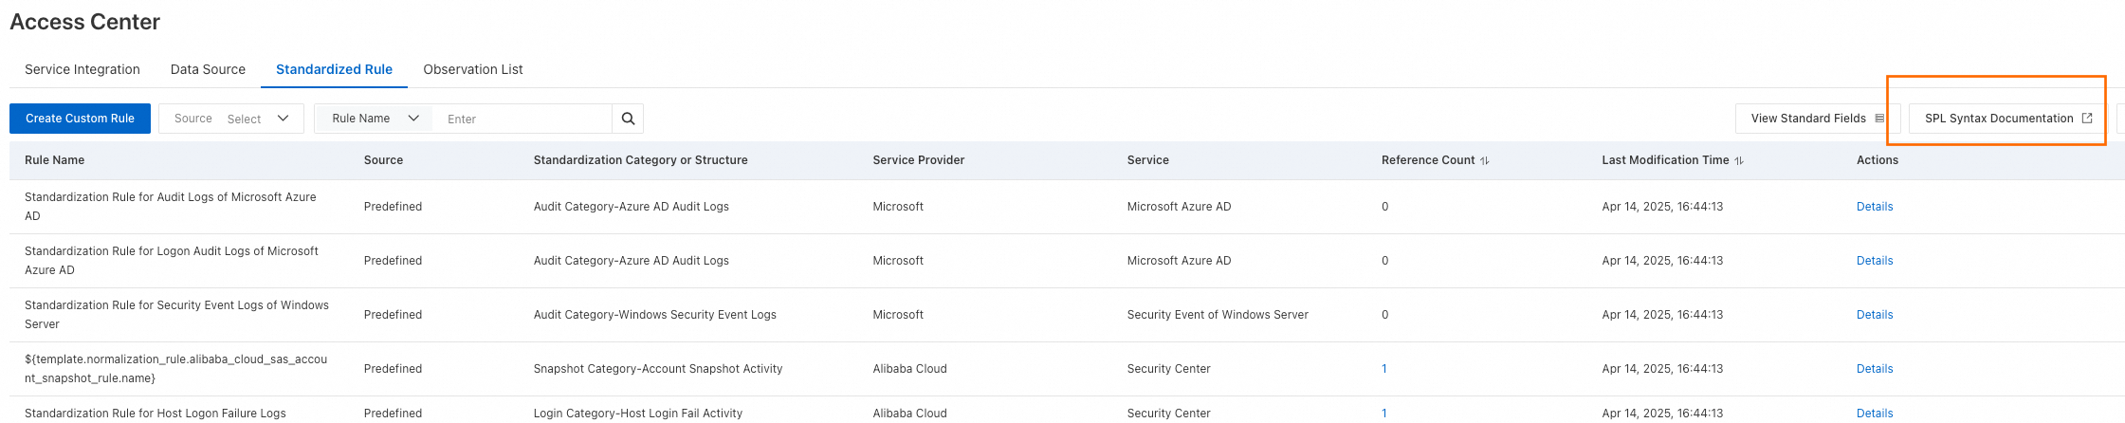Screen dimensions: 2125x423
Task: Click Details for Host Logon Failure rule
Action: point(1874,414)
